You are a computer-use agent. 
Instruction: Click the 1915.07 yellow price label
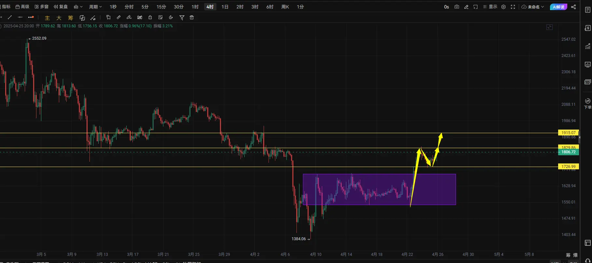click(x=569, y=132)
